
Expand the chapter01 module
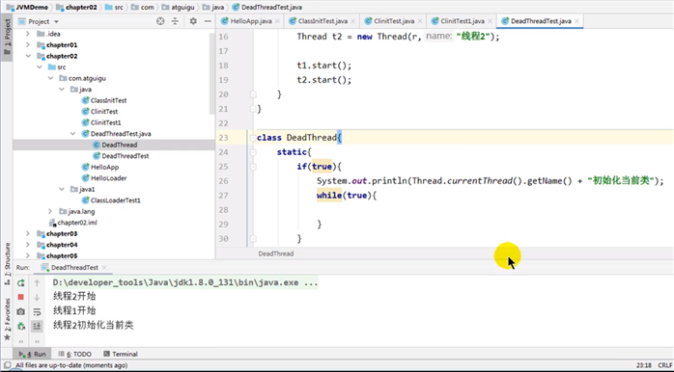(x=28, y=45)
